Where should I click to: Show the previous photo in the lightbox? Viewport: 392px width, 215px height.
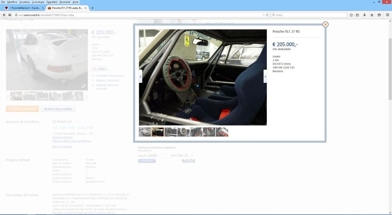pyautogui.click(x=140, y=77)
